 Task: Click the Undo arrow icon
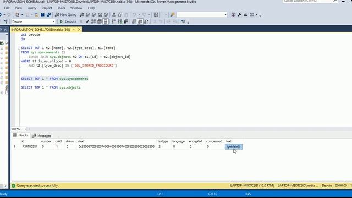[134, 15]
